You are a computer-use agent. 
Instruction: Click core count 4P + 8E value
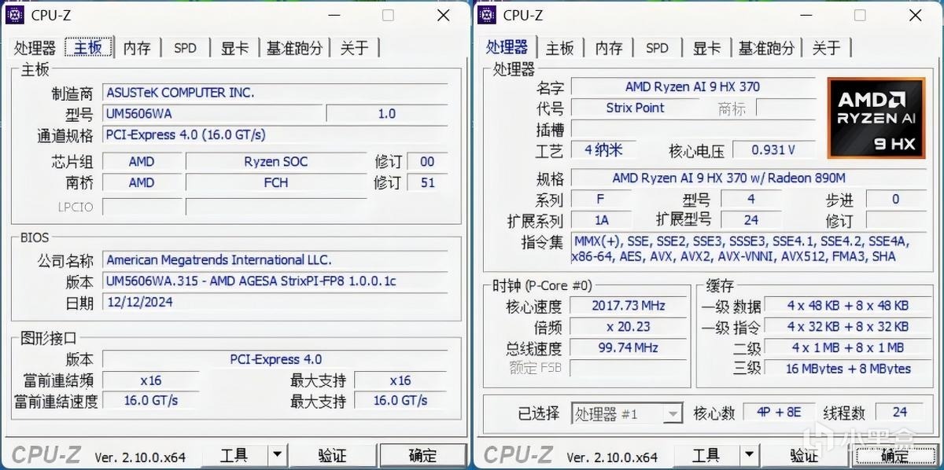pyautogui.click(x=779, y=413)
